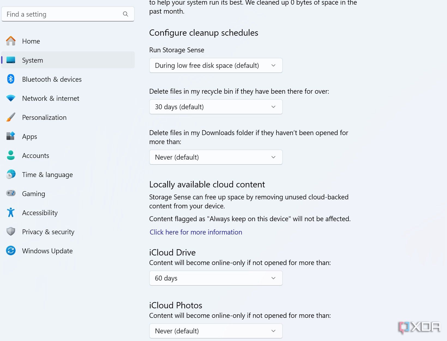Screen dimensions: 447x341
Task: Open Apps settings
Action: tap(68, 136)
